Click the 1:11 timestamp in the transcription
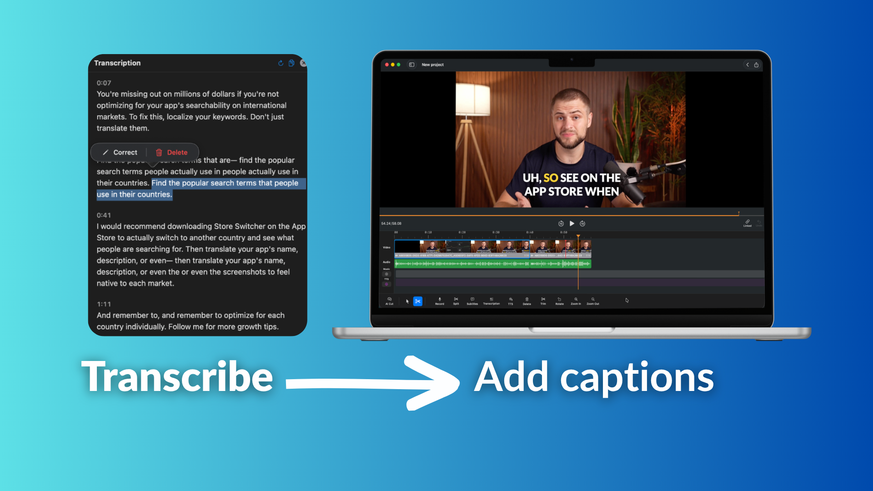Screen dimensions: 873x491 click(104, 304)
